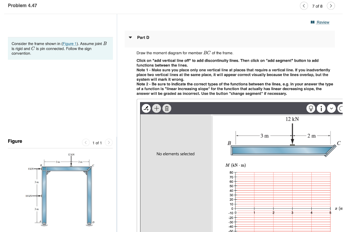Click the frame figure thumbnail image
The width and height of the screenshot is (350, 232).
coord(60,189)
